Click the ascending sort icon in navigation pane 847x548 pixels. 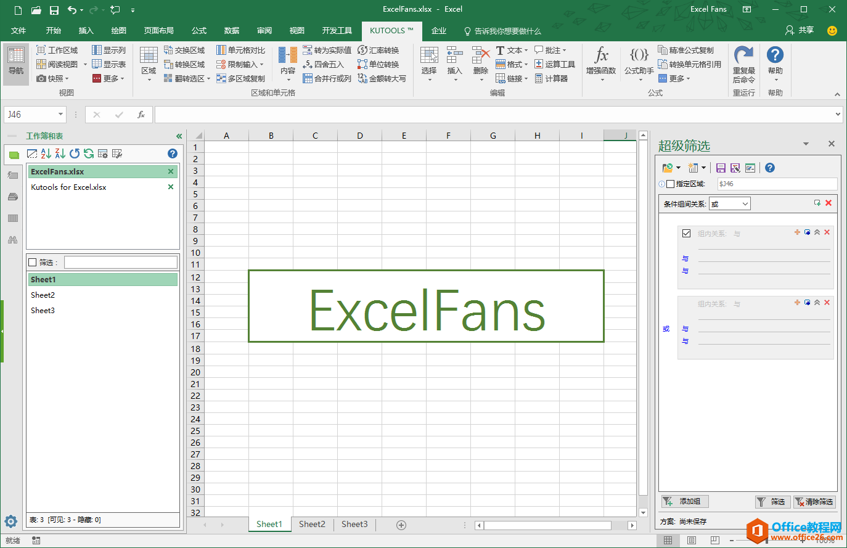tap(46, 153)
